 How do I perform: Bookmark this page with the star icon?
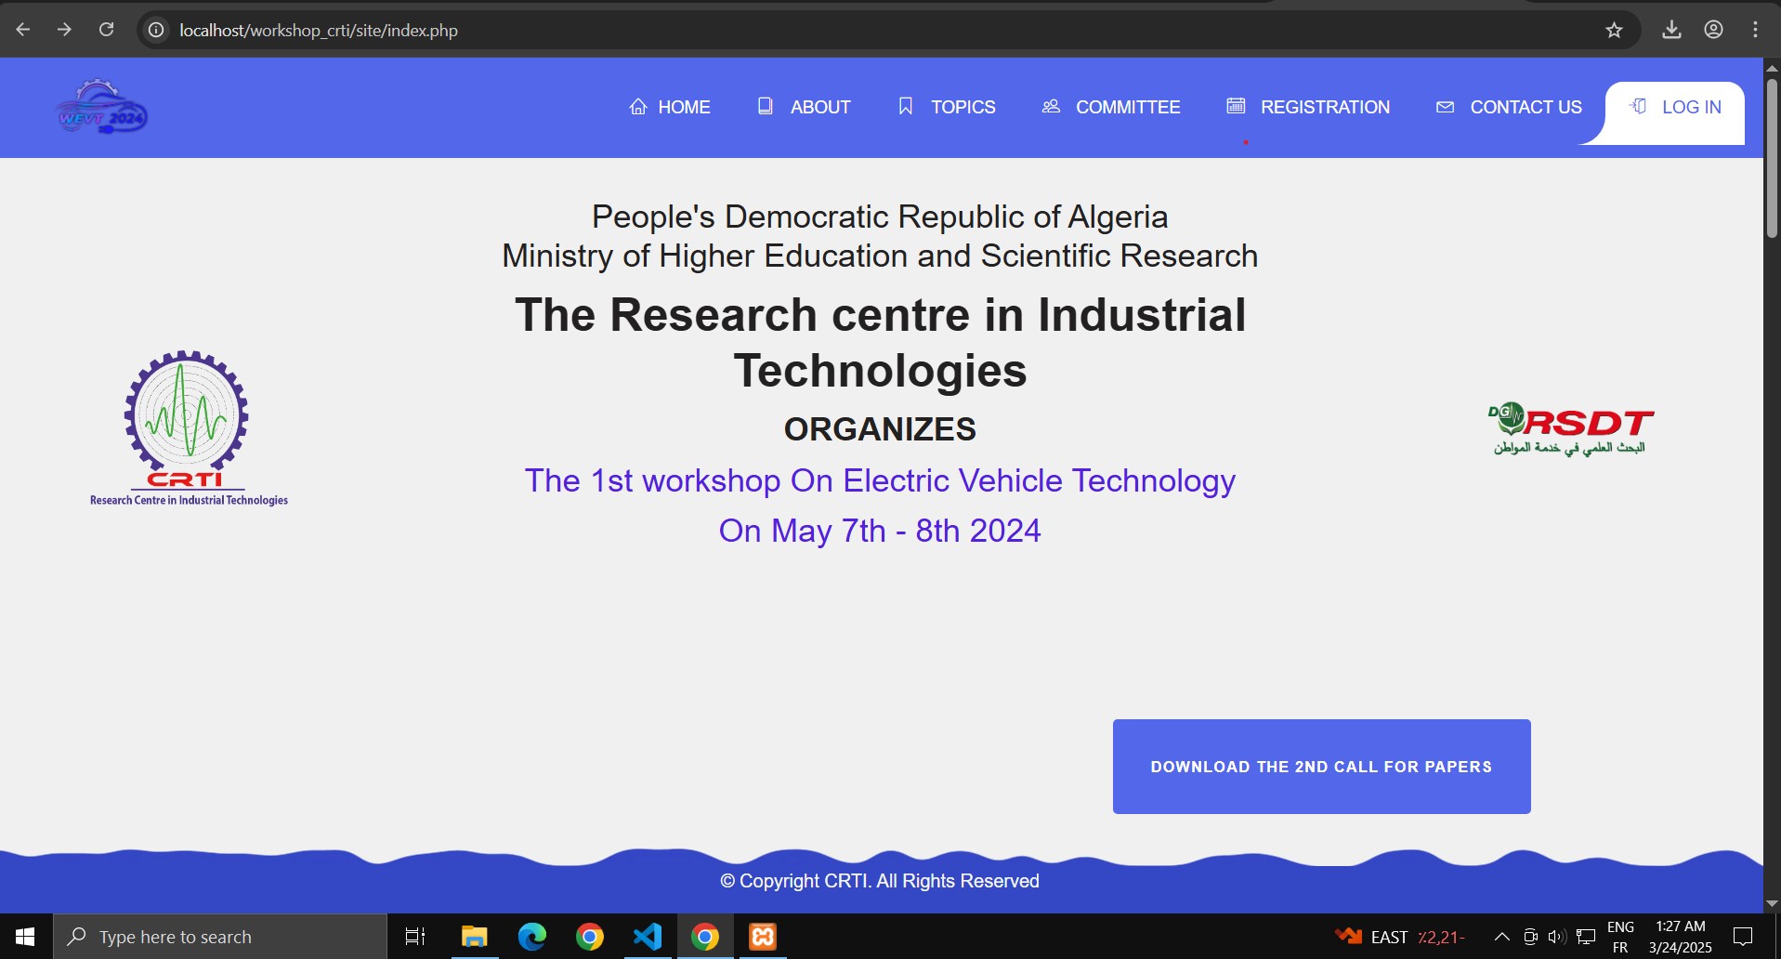(1614, 30)
